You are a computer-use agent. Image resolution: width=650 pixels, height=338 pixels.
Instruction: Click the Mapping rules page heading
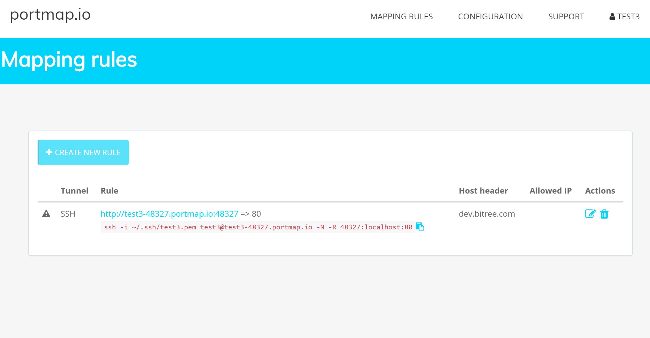point(69,60)
